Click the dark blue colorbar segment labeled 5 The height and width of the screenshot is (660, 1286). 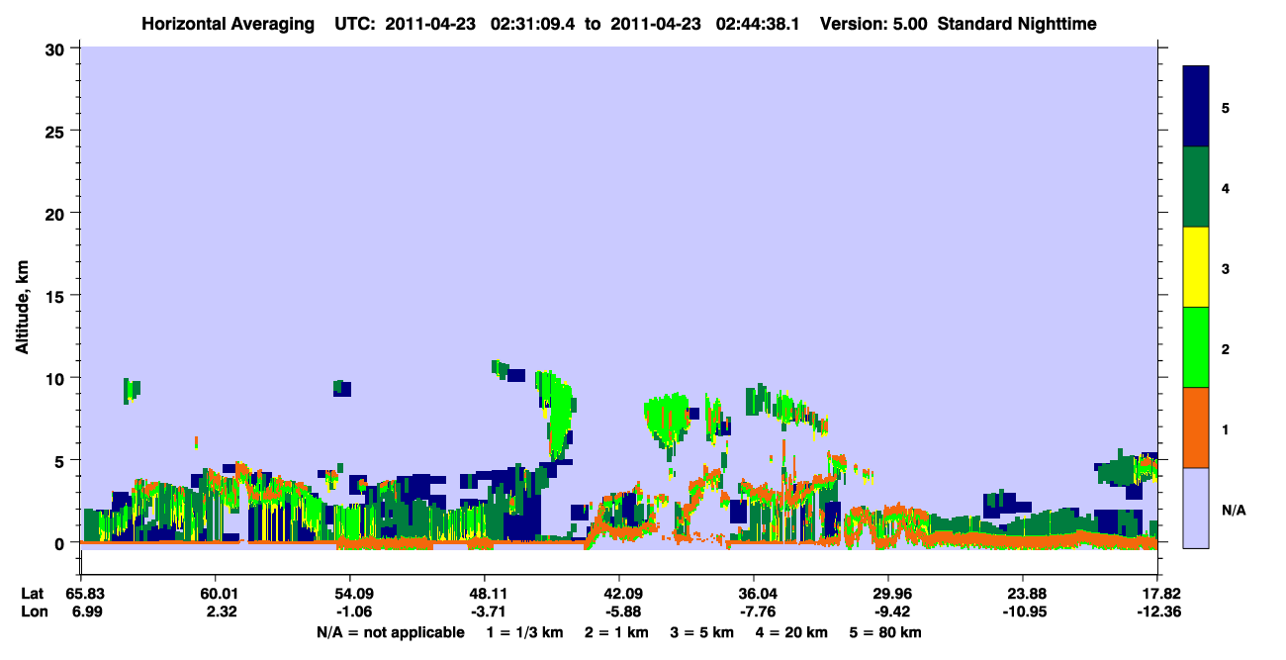click(x=1196, y=107)
